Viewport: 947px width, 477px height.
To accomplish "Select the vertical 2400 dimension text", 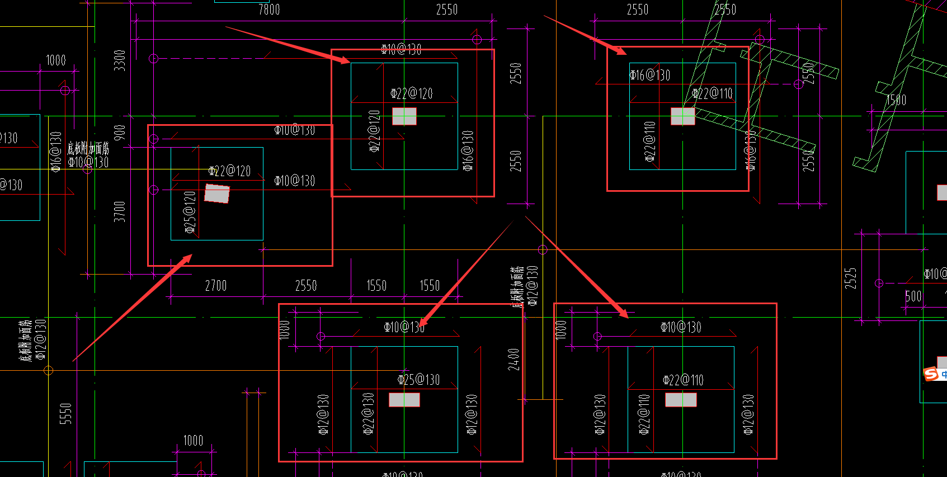I will point(514,360).
